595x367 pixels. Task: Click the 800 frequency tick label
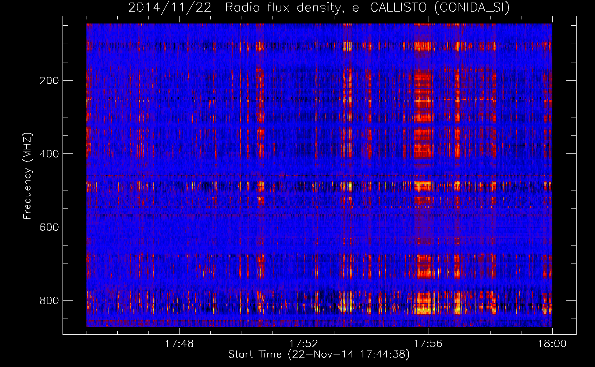pyautogui.click(x=49, y=301)
